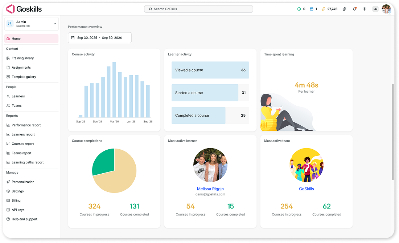The image size is (399, 243).
Task: Open the GoSkills team link
Action: (307, 189)
